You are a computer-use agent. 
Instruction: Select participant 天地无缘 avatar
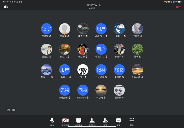[x=65, y=90]
